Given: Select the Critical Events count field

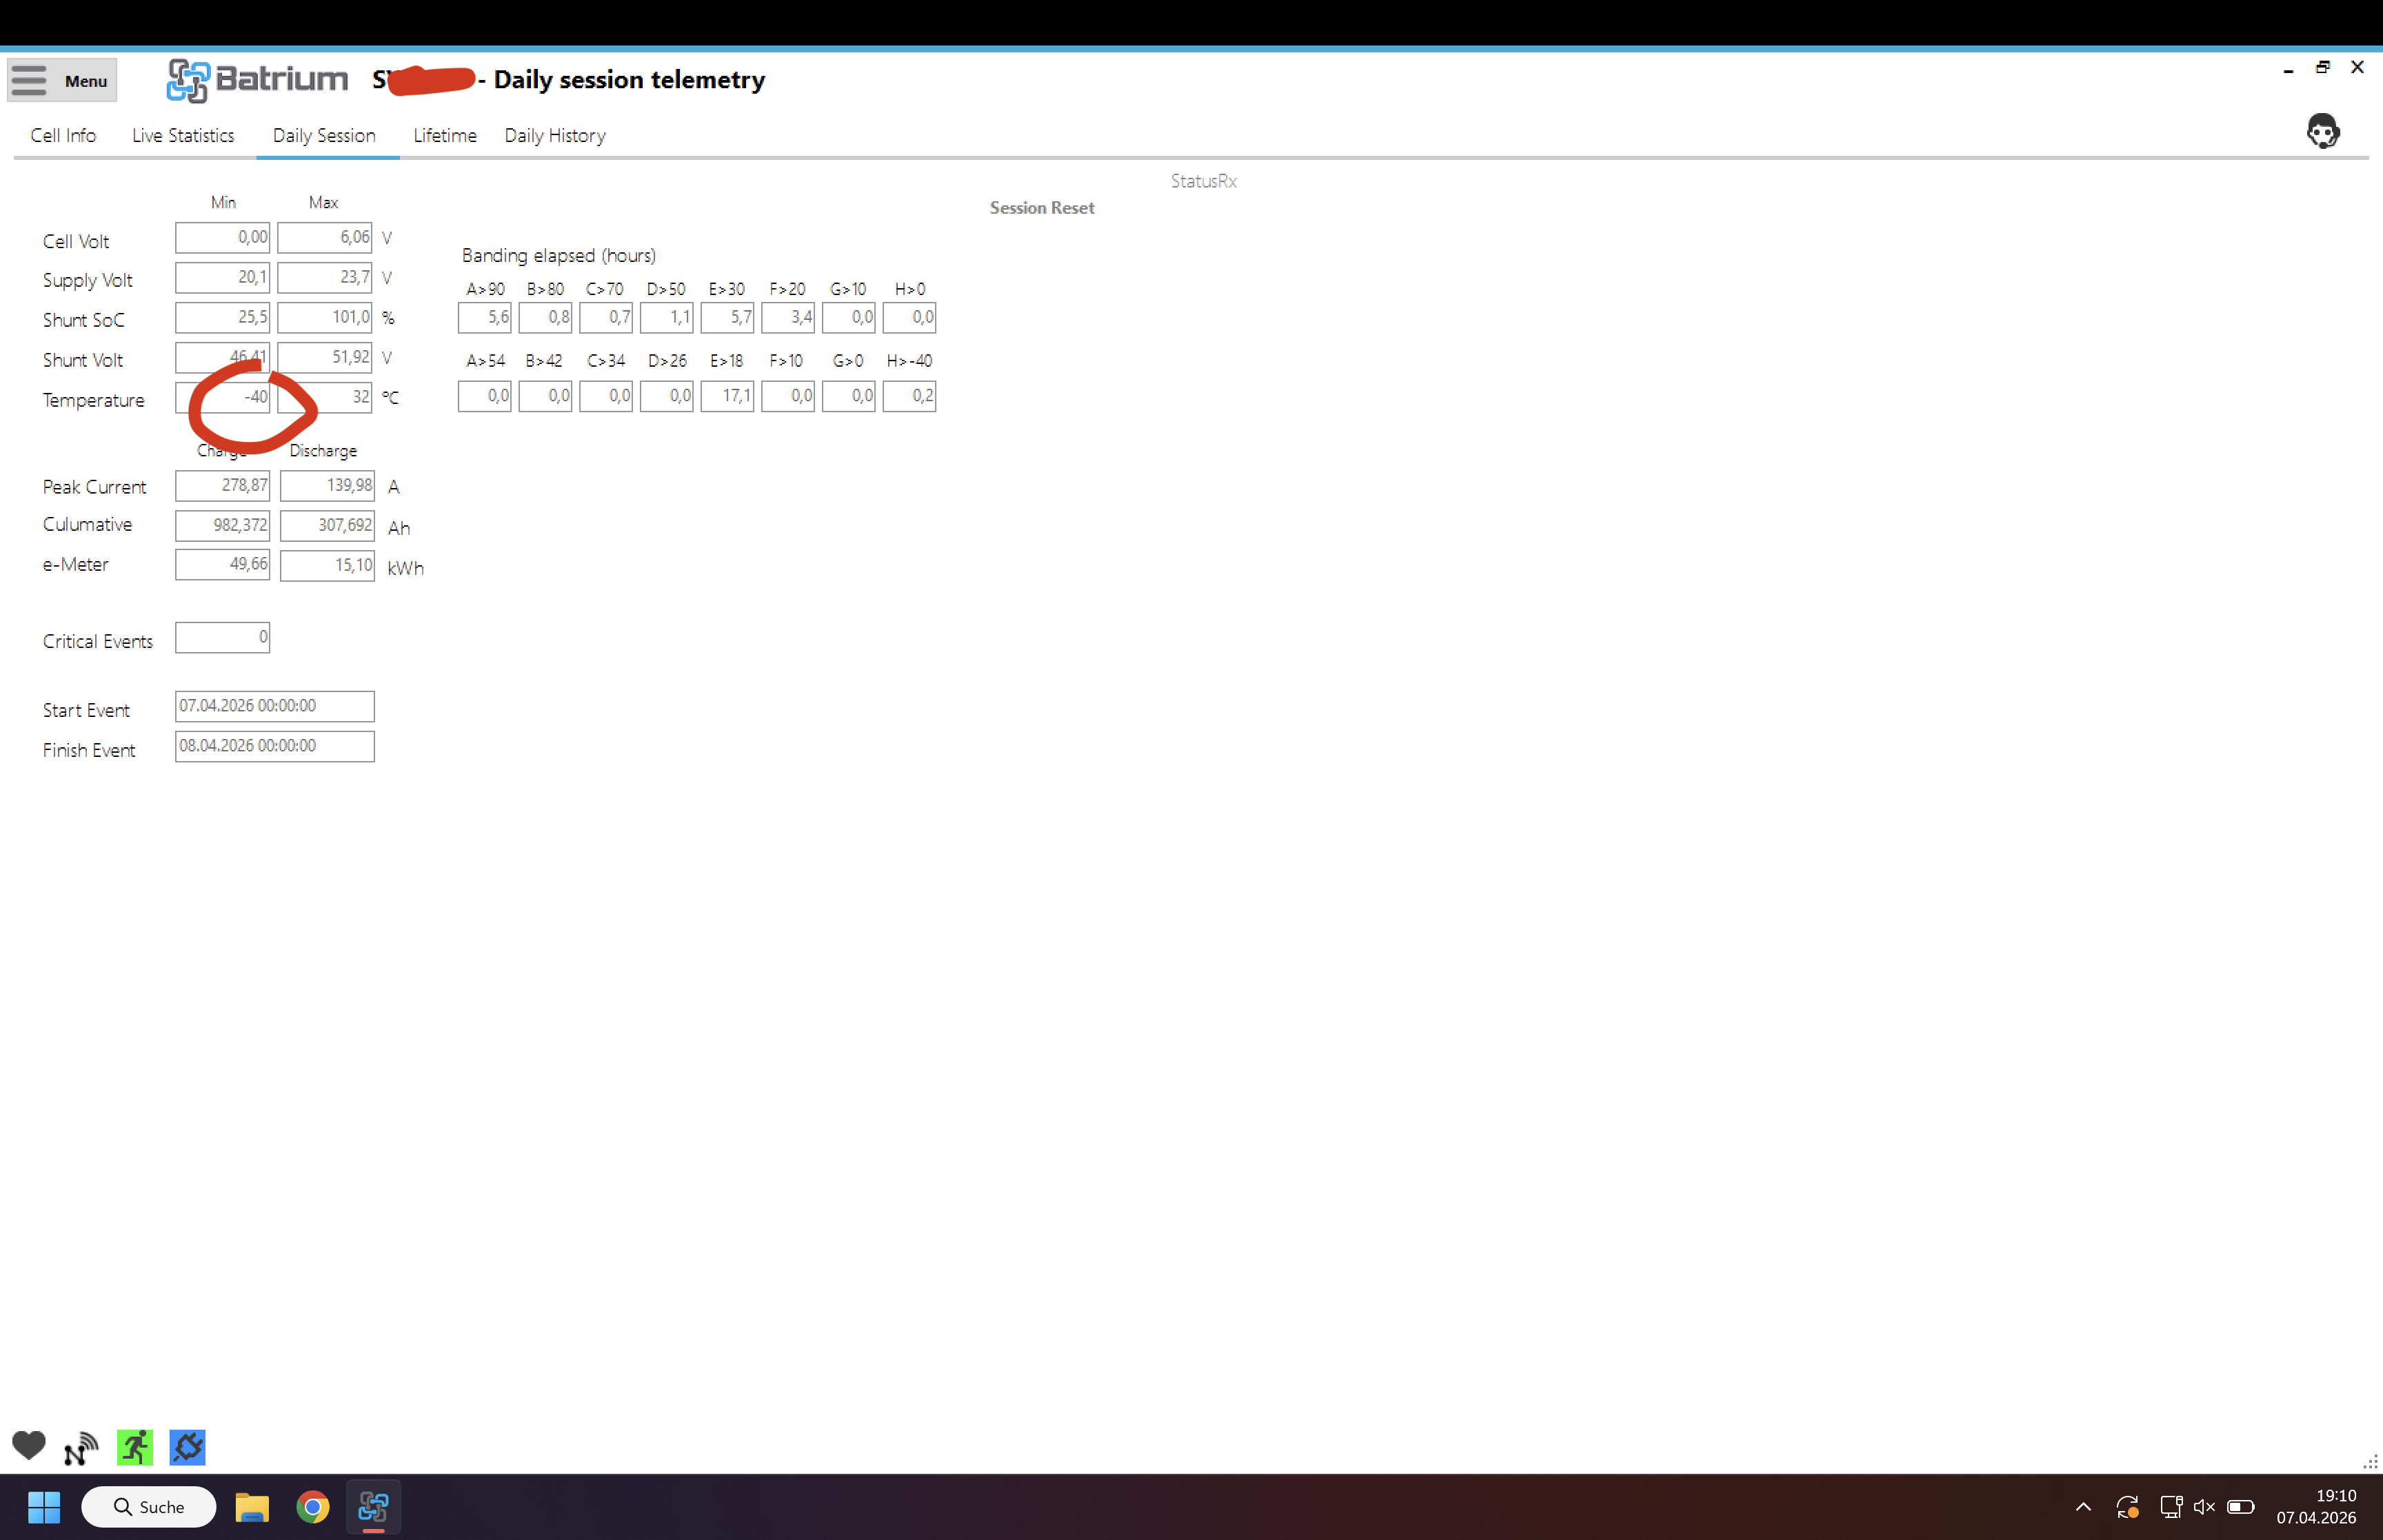Looking at the screenshot, I should point(222,637).
